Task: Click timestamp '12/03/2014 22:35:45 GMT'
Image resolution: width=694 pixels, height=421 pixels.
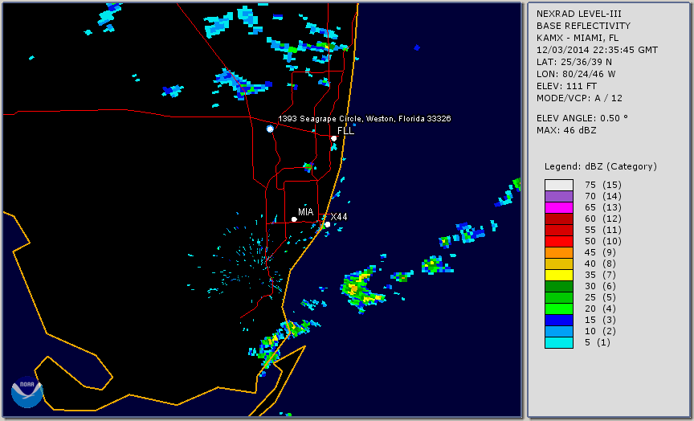Action: click(x=597, y=50)
